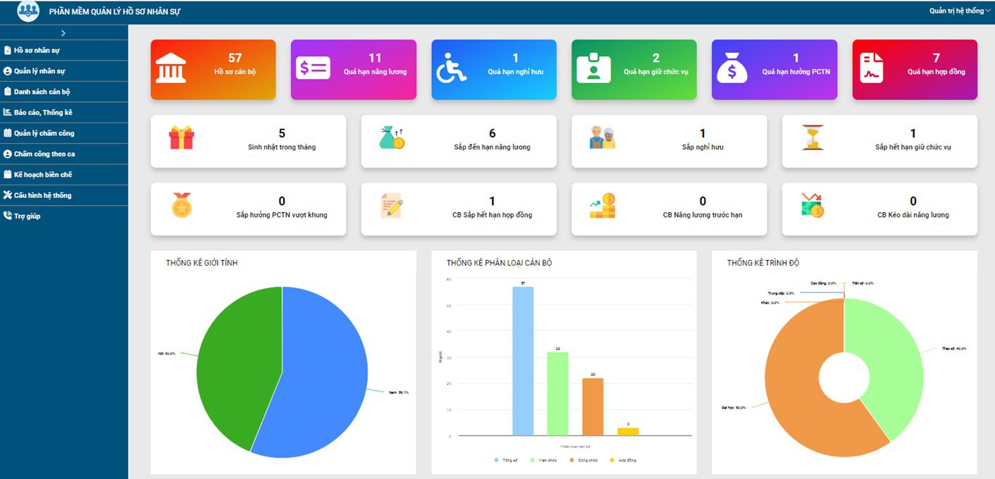This screenshot has height=479, width=995.
Task: Select Cấu hình hệ thống from the sidebar
Action: point(42,195)
